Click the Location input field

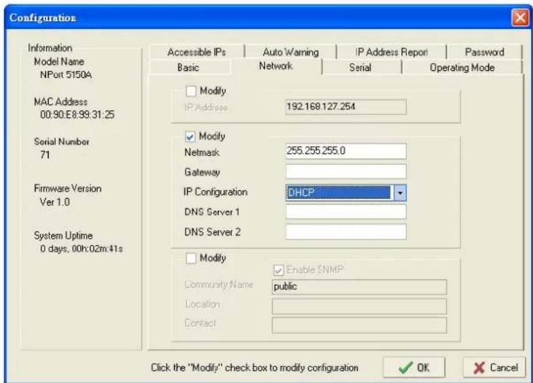coord(359,307)
